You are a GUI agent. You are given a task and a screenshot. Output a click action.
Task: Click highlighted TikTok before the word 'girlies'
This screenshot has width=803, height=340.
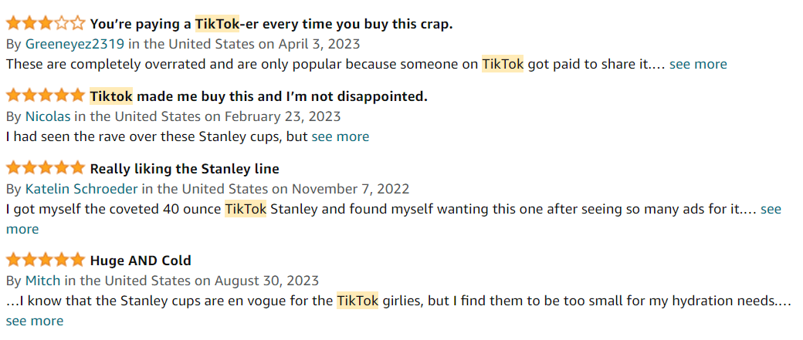[357, 301]
